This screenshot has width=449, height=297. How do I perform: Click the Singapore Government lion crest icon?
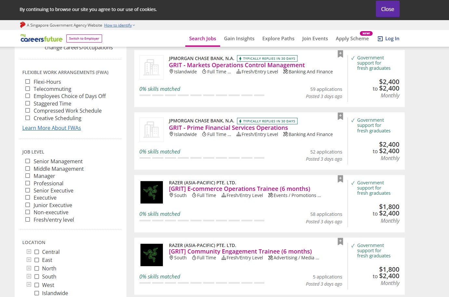(x=22, y=25)
